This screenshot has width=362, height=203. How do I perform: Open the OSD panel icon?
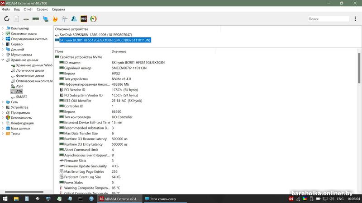pyautogui.click(x=84, y=19)
